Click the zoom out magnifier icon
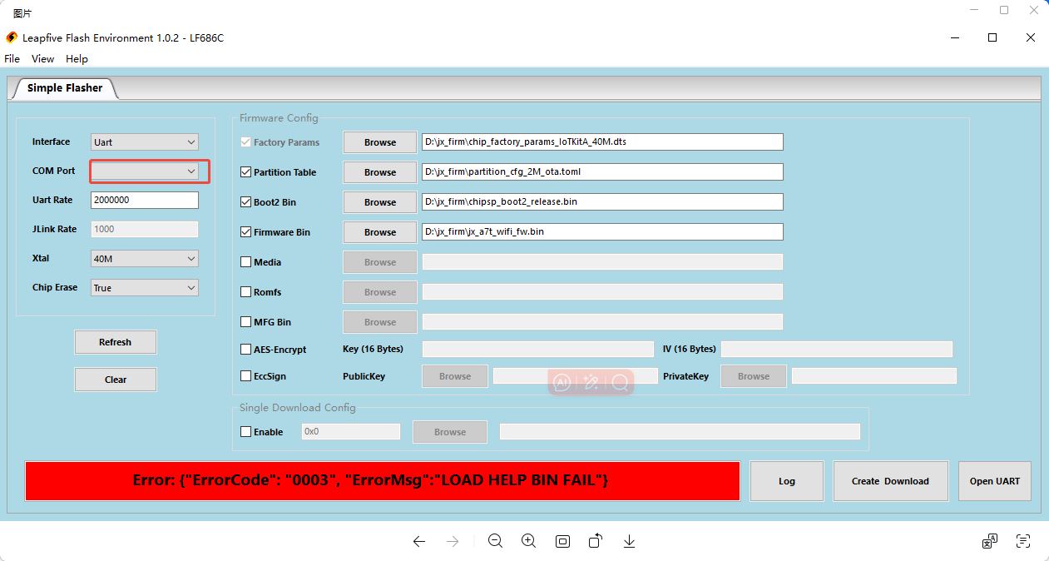Viewport: 1049px width, 561px height. click(x=495, y=541)
